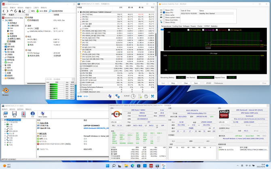271x169 pixels.
Task: Switch to Statistics tab
Action: 214,26
